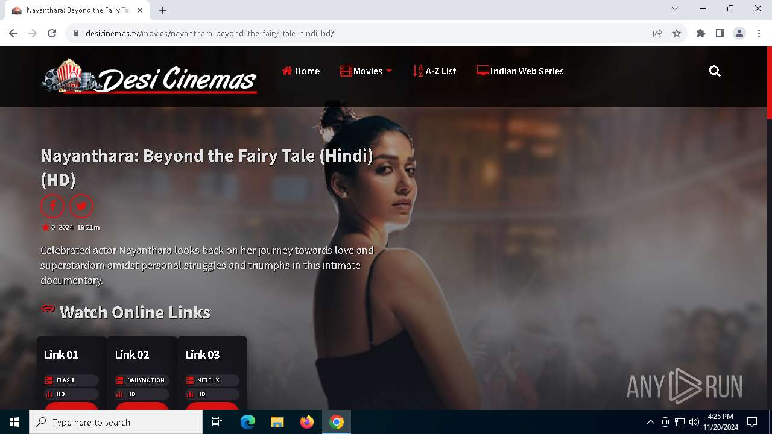Click the Home nav link
Viewport: 772px width, 434px height.
point(300,71)
